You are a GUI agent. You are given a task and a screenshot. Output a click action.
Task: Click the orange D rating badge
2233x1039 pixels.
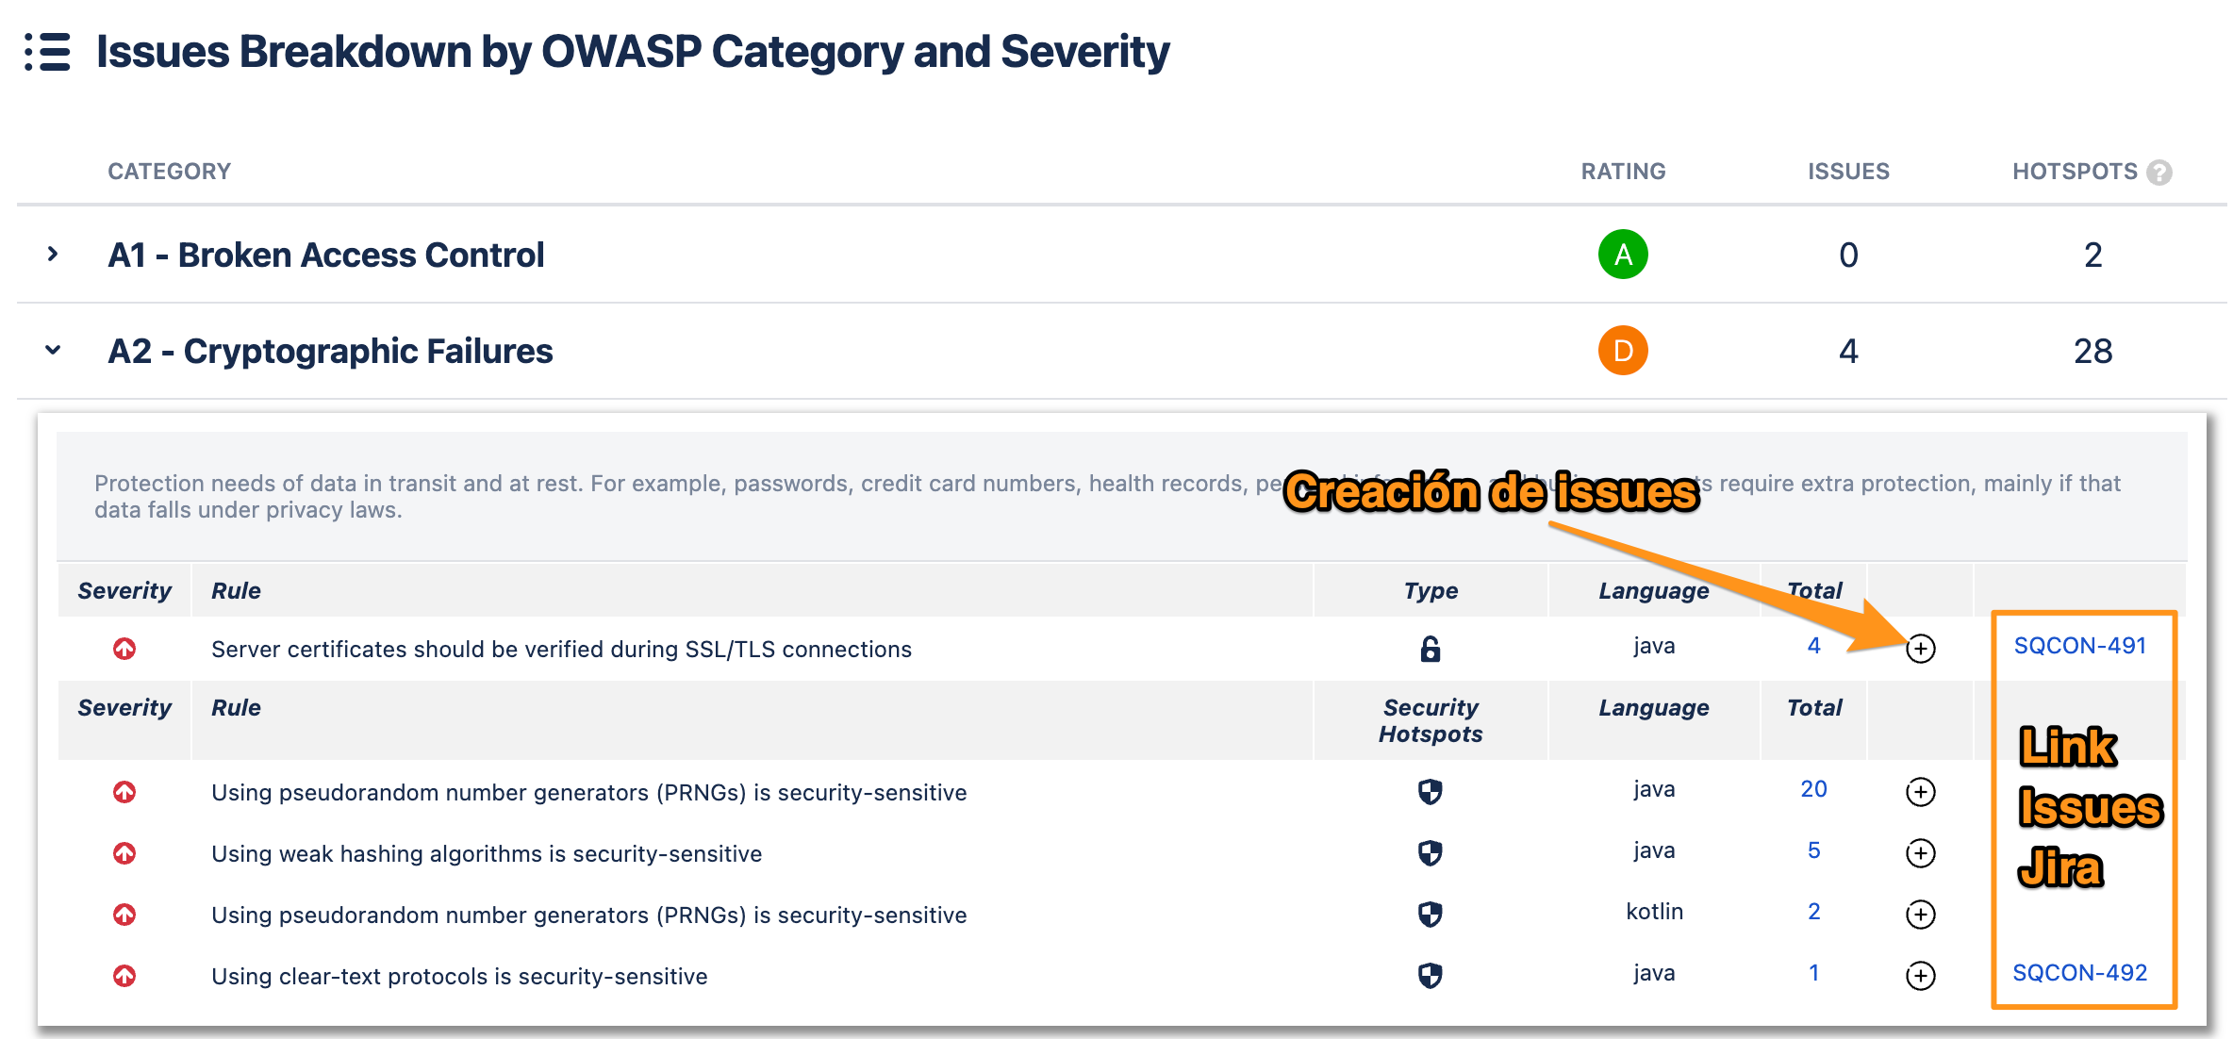(1623, 351)
